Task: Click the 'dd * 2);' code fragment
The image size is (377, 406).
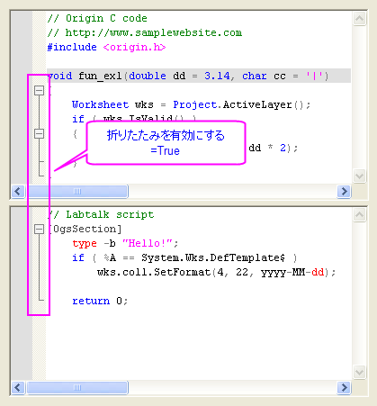Action: (x=273, y=148)
